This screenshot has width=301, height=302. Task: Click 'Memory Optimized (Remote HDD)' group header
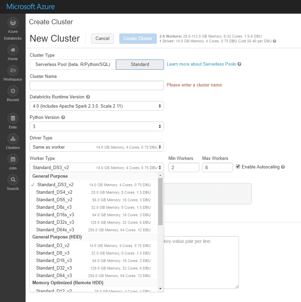coord(94,283)
